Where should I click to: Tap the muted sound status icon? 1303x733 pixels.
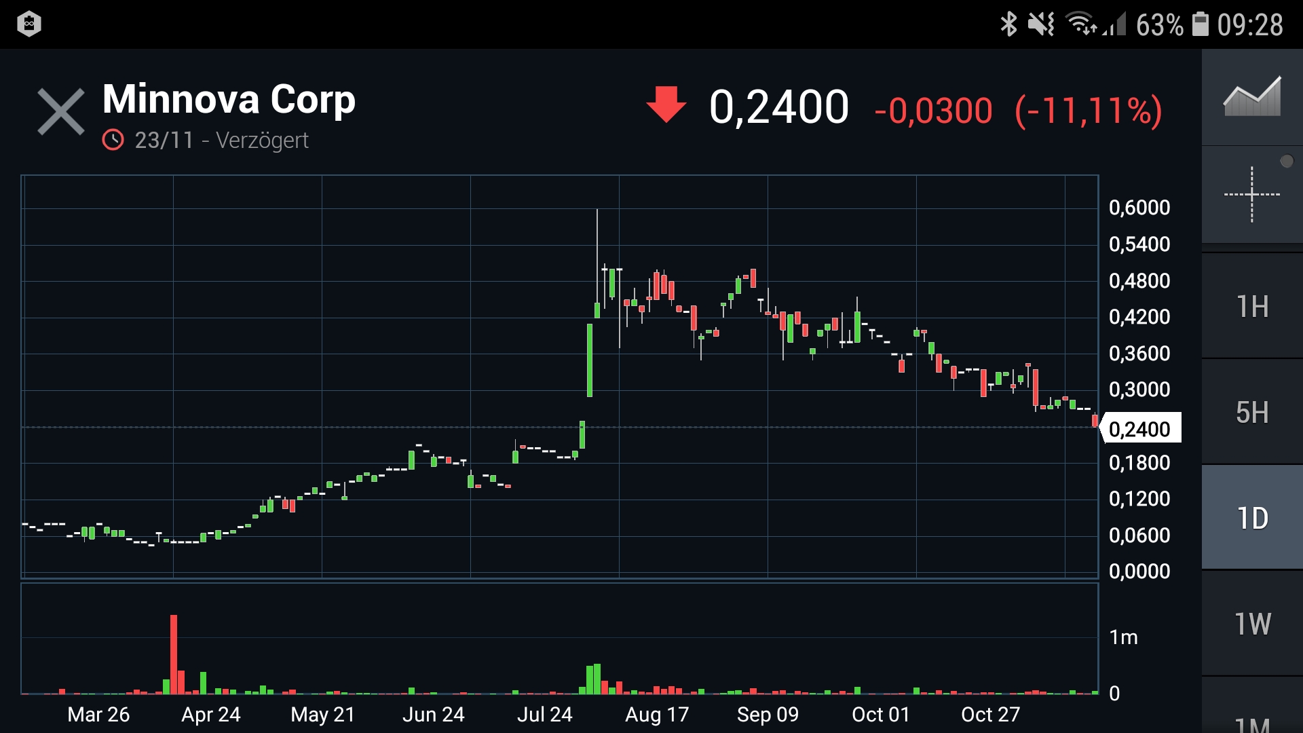tap(1040, 24)
